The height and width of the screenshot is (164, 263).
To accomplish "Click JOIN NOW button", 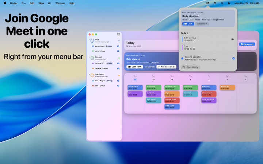I will coord(135,67).
